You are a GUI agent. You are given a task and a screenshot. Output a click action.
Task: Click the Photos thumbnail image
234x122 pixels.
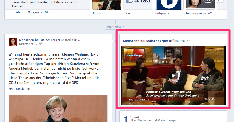107,5
